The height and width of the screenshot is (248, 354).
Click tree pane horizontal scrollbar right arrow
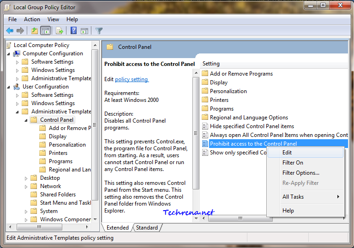[x=87, y=227]
